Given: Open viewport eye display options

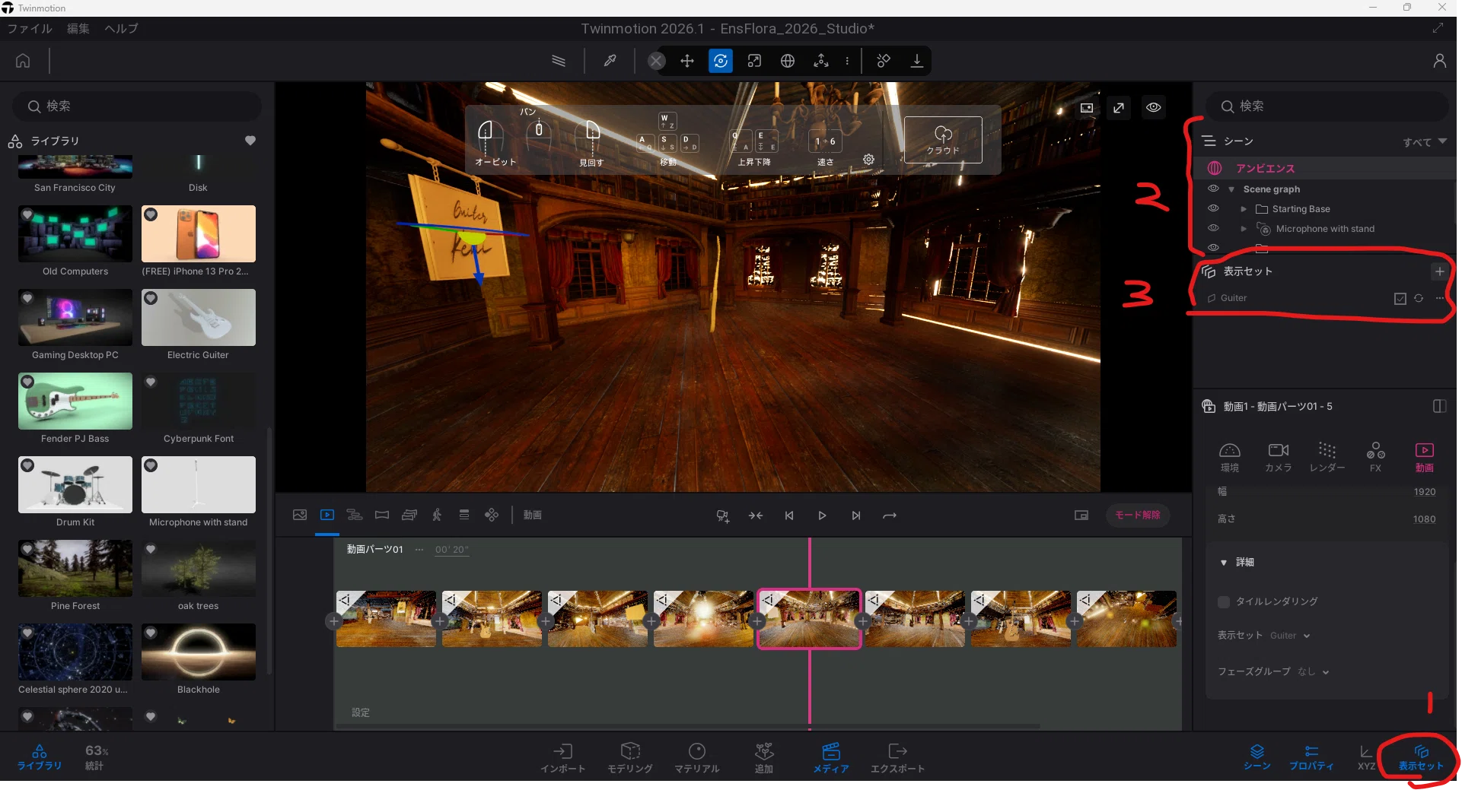Looking at the screenshot, I should click(1154, 107).
